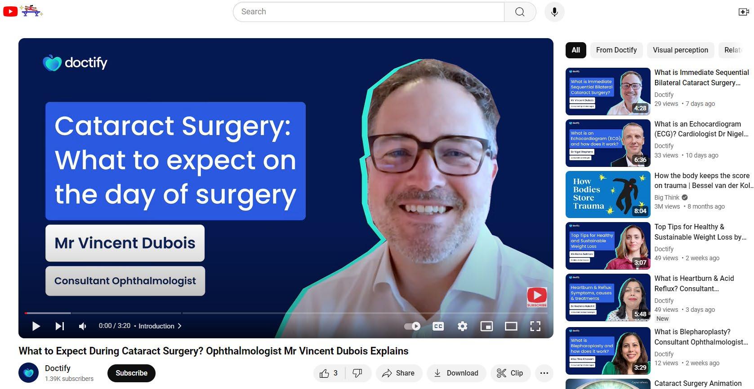Open the Echocardiogram video thumbnail
The image size is (754, 389).
click(608, 143)
